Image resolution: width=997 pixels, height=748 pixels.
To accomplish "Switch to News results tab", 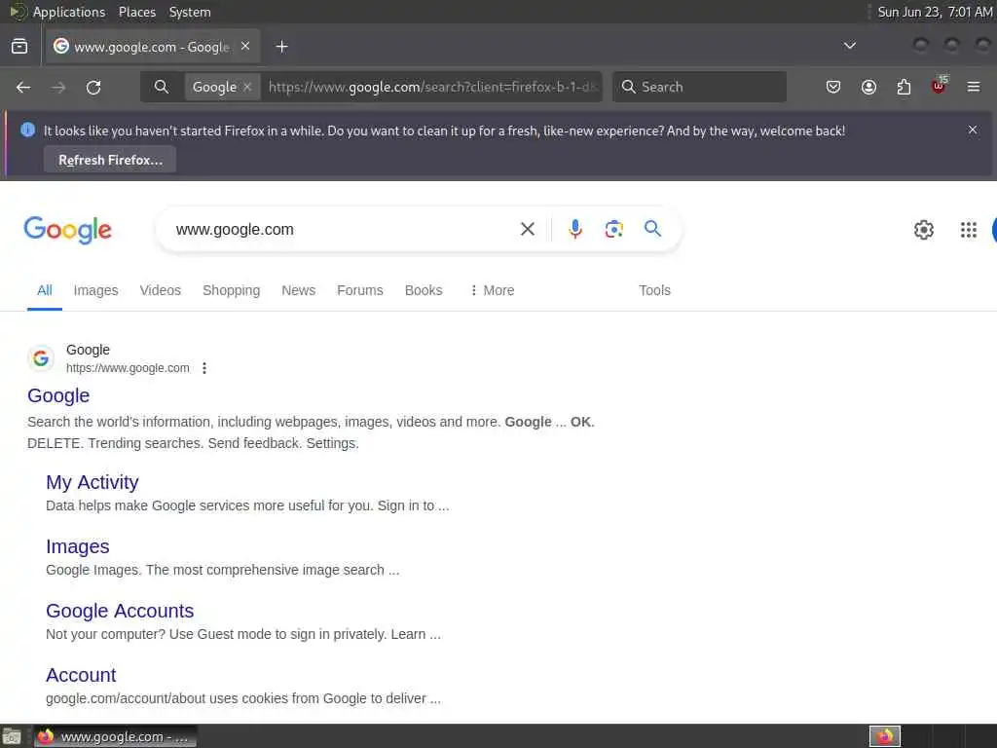I will point(298,290).
